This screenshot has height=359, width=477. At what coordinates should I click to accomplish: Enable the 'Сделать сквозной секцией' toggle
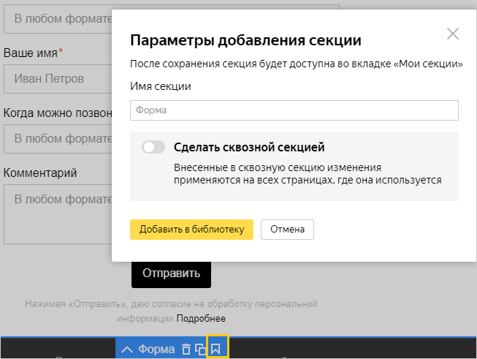pyautogui.click(x=154, y=147)
